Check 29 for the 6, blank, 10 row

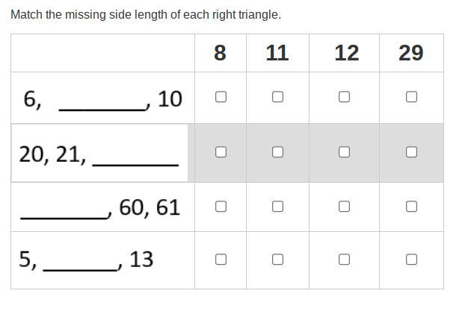(x=411, y=97)
